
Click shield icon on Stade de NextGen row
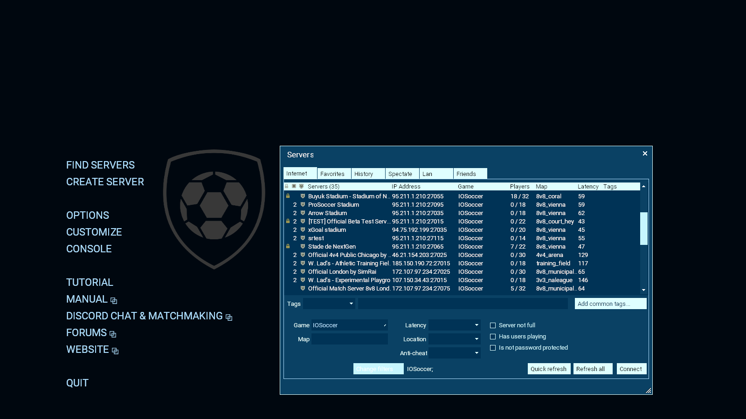point(303,246)
